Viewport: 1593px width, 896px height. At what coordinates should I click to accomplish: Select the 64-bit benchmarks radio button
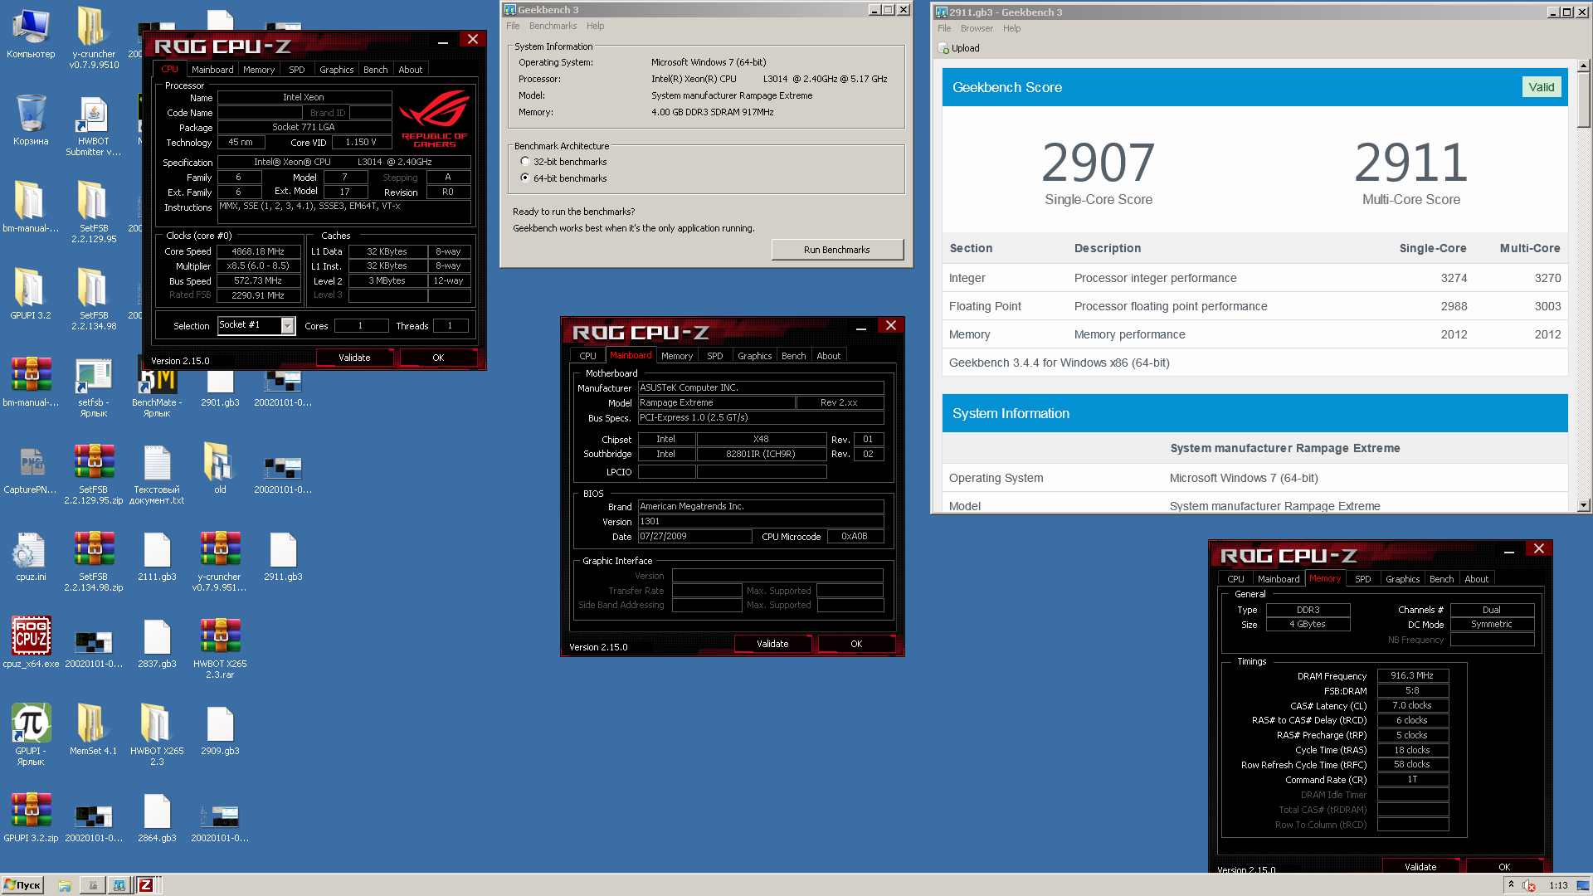525,178
